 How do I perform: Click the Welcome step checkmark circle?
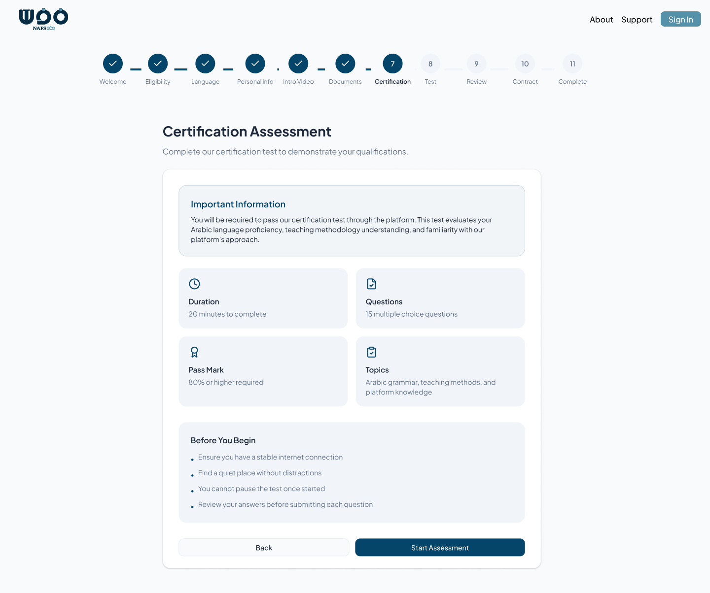[x=113, y=64]
